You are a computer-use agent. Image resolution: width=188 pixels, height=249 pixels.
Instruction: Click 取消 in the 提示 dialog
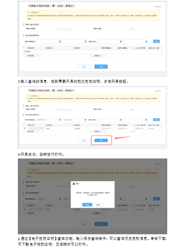coord(98,205)
